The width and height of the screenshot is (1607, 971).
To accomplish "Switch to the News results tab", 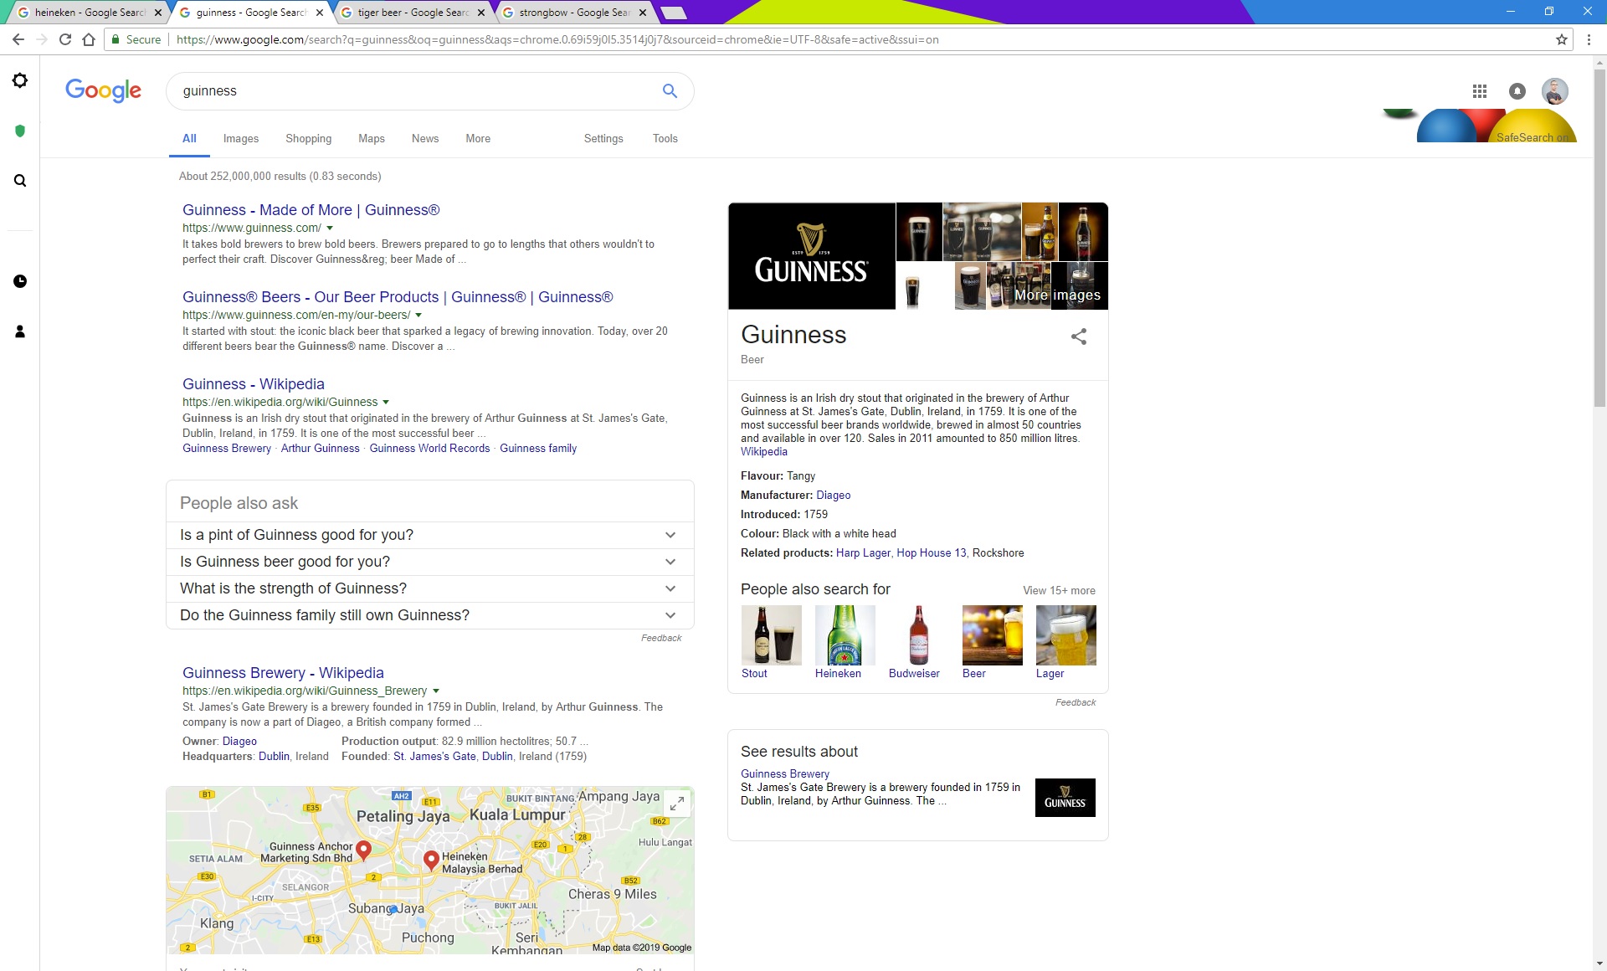I will 425,138.
